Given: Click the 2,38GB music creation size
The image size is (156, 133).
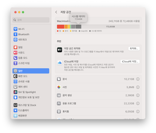Looking at the screenshot, I should tap(130, 95).
